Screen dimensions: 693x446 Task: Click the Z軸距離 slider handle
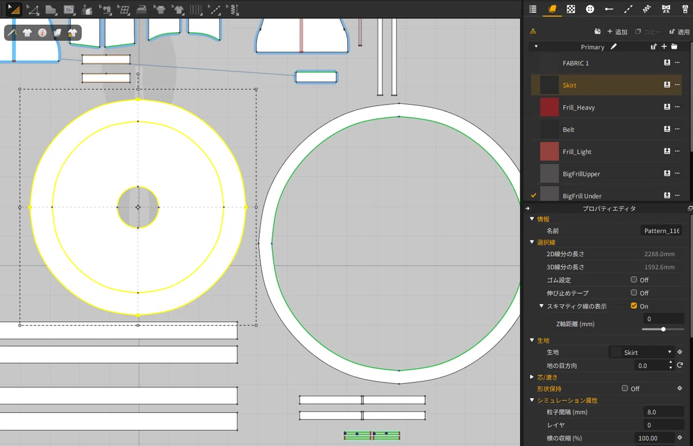coord(663,329)
